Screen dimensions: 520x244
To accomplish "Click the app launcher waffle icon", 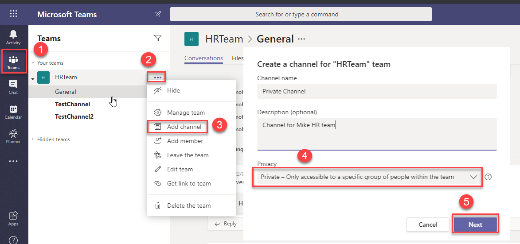I will tap(13, 14).
